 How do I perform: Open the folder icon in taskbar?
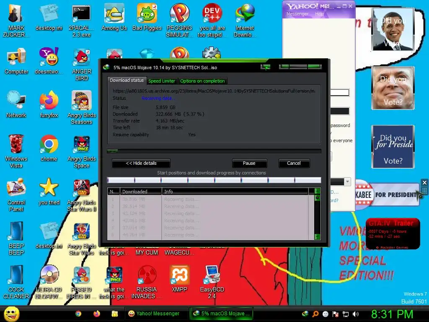pos(115,314)
